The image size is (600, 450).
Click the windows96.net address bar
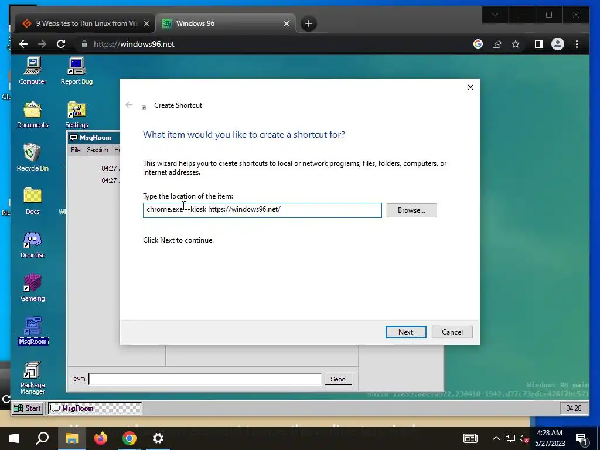[268, 44]
